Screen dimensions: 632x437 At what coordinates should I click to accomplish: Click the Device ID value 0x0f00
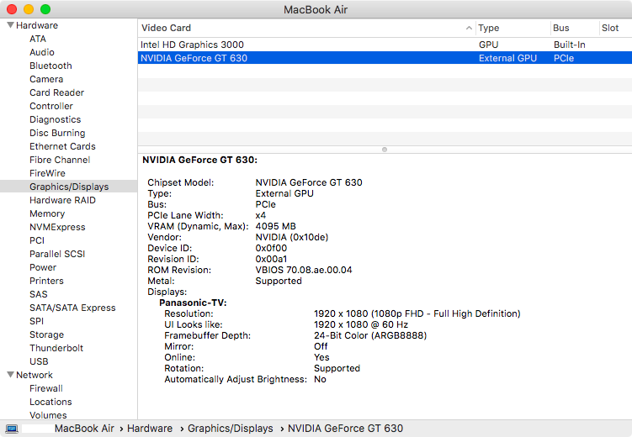tap(271, 248)
